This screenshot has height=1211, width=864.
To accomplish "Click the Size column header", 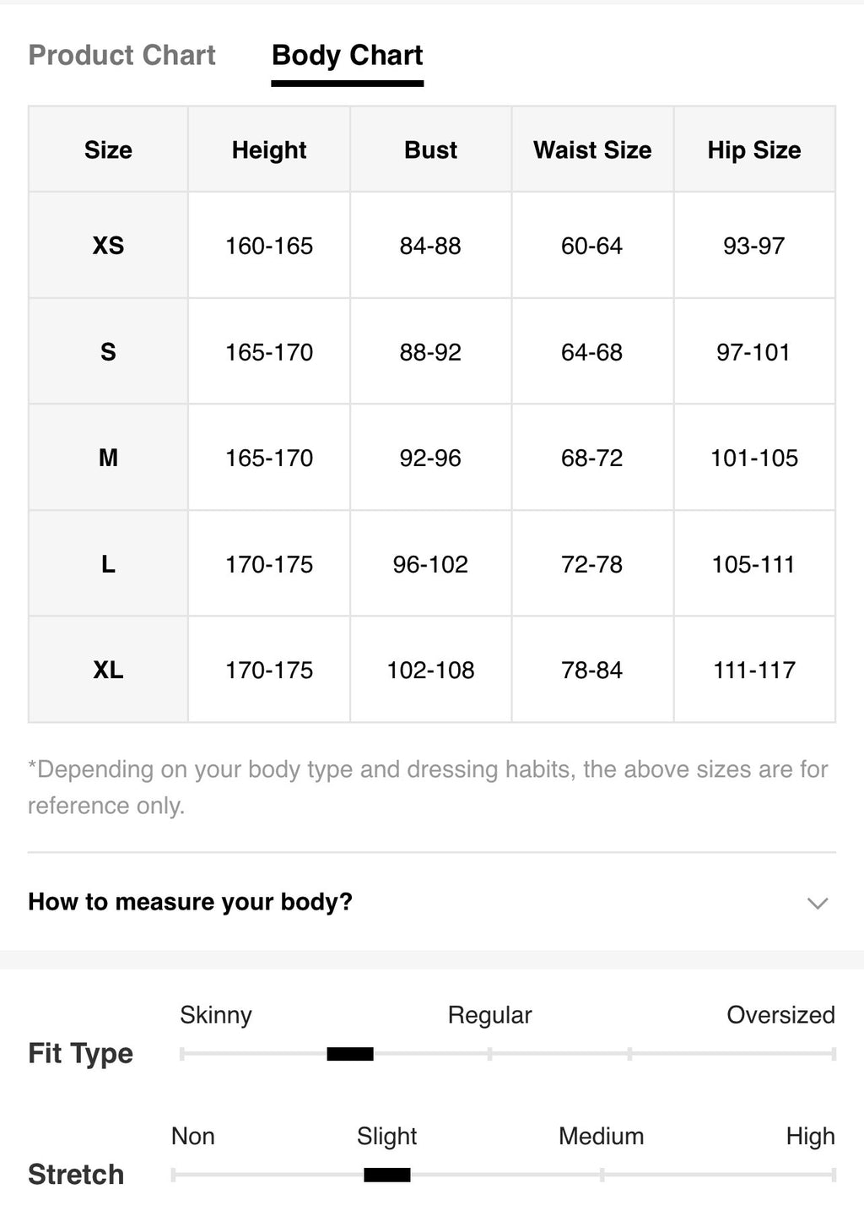I will tap(108, 150).
